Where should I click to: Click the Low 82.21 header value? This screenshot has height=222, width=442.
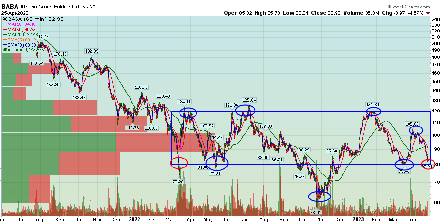click(296, 13)
